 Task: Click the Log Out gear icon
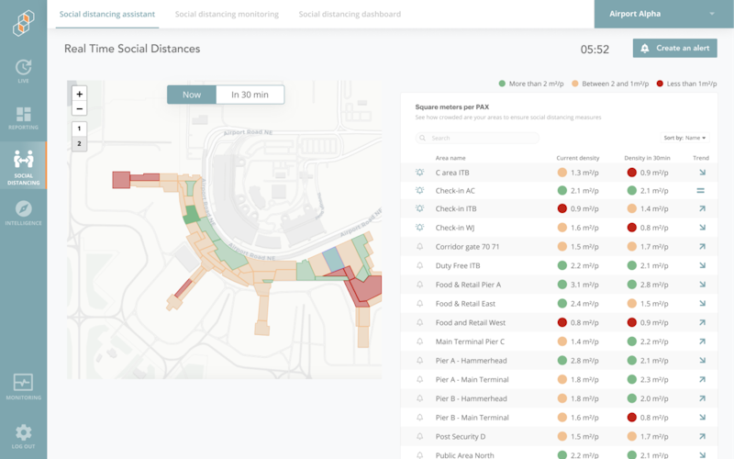point(23,435)
